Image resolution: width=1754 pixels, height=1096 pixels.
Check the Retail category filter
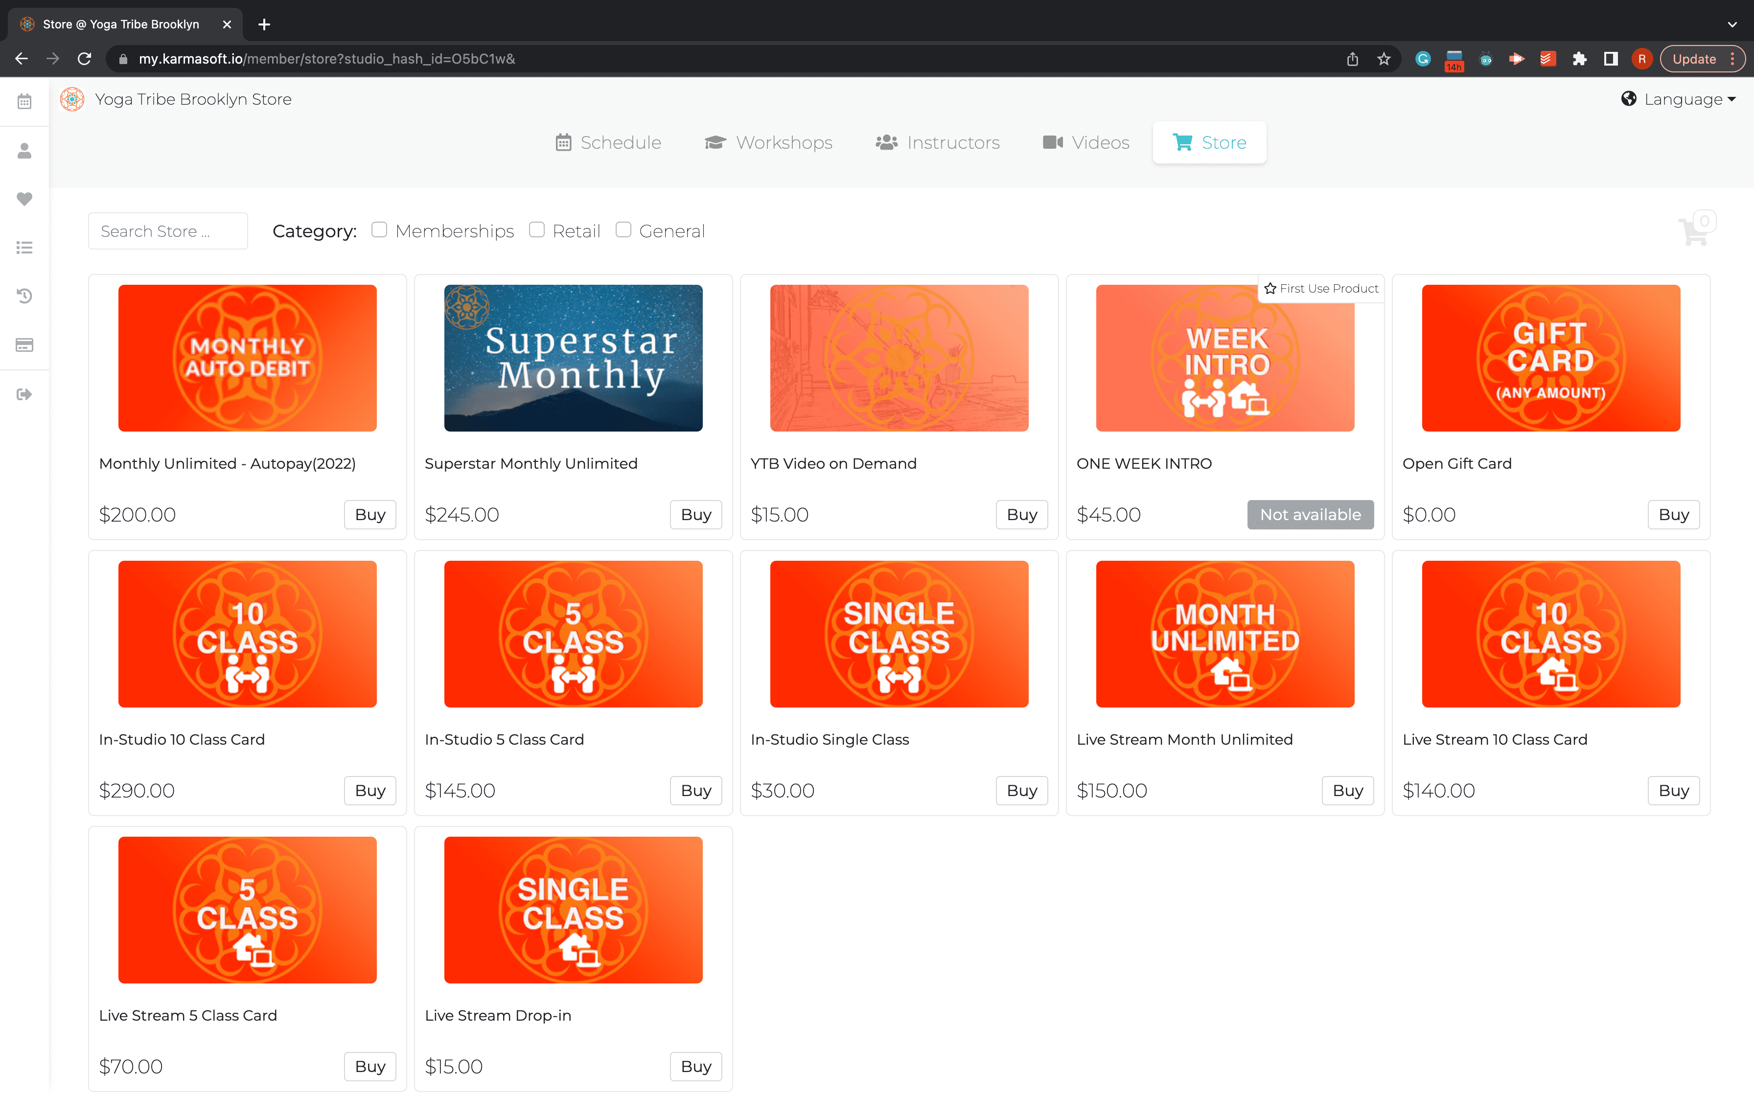click(x=536, y=230)
